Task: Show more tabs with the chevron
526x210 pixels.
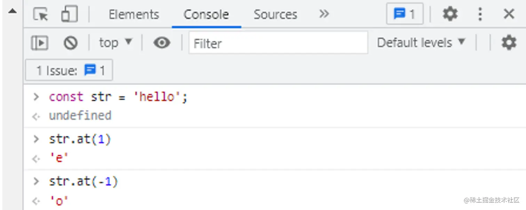Action: click(x=324, y=14)
